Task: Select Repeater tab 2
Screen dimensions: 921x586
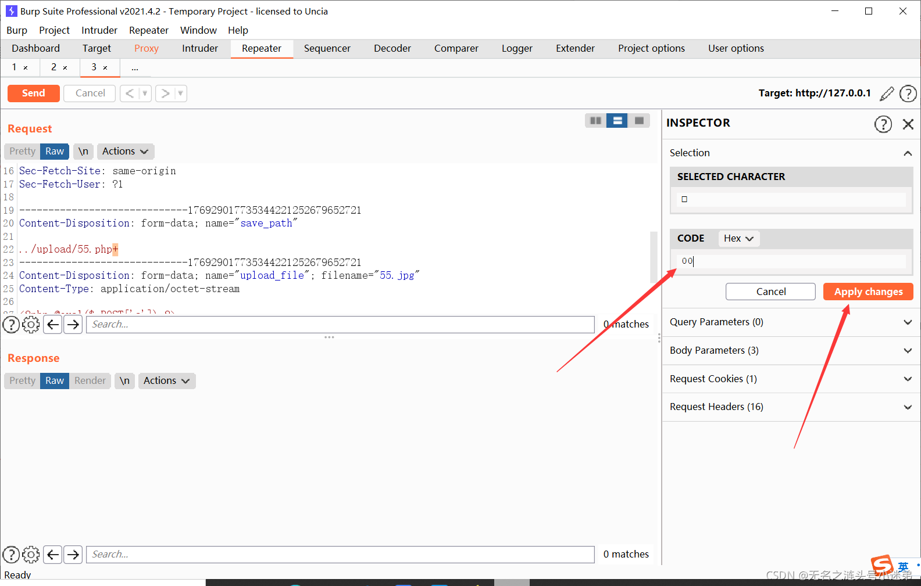Action: pos(53,67)
